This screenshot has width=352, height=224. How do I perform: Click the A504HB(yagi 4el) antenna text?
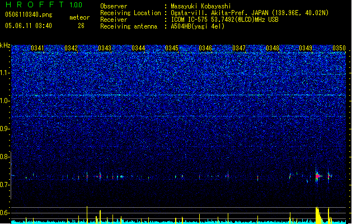198,26
